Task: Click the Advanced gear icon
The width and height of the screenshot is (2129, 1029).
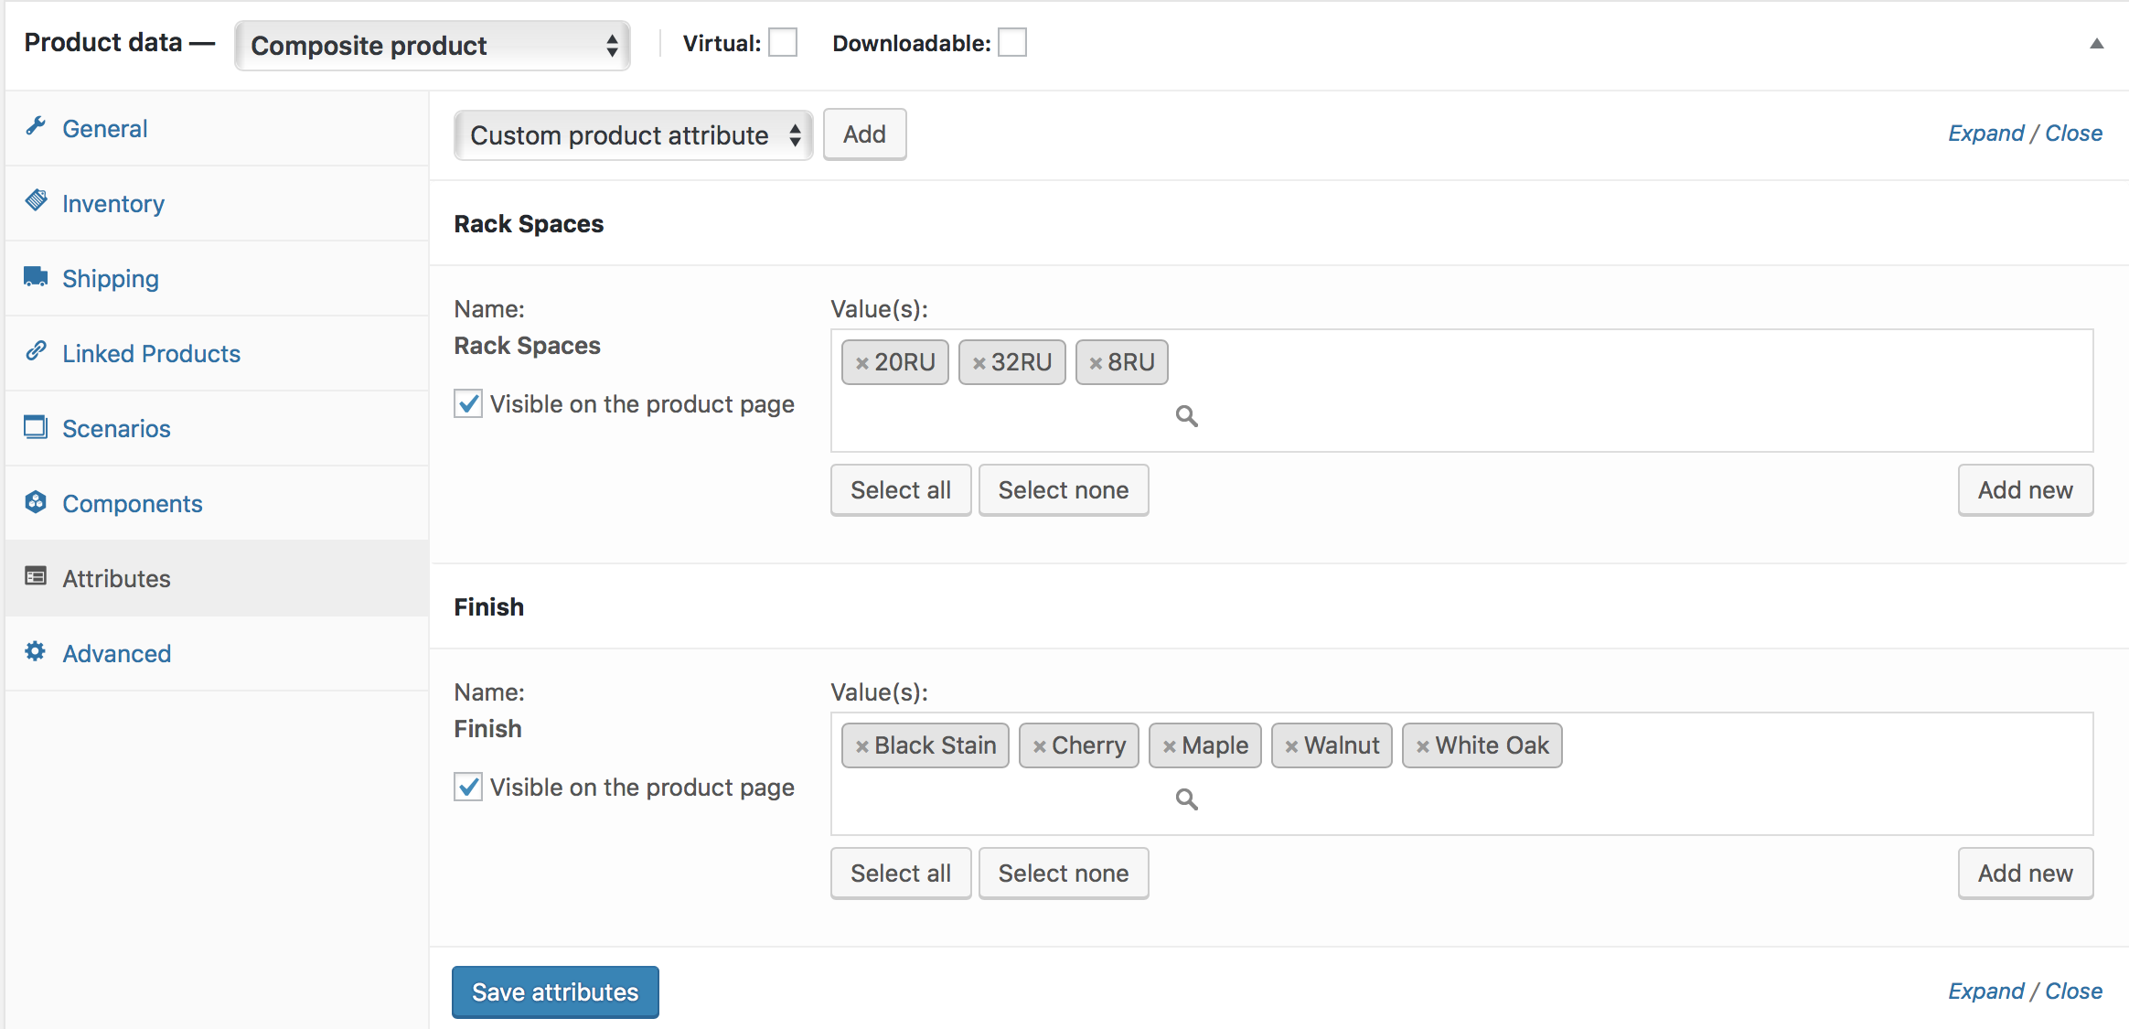Action: (x=36, y=651)
